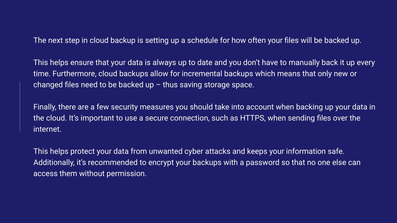The height and width of the screenshot is (223, 397).
Task: Click the word 'schedule' in the first paragraph
Action: click(x=202, y=40)
